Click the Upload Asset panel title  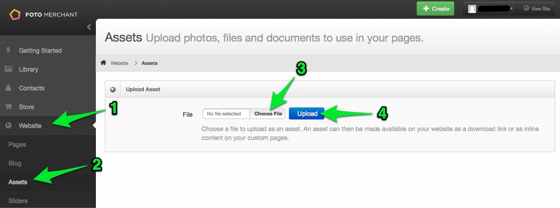click(x=143, y=89)
